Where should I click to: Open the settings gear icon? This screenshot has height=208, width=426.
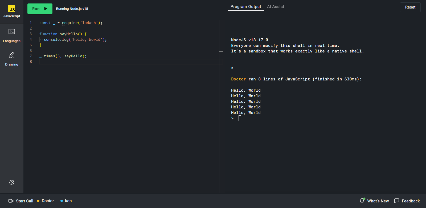click(x=12, y=182)
